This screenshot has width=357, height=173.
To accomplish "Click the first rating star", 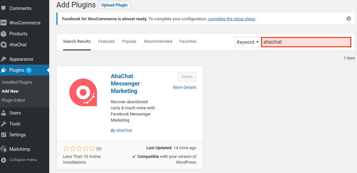I will (66, 149).
